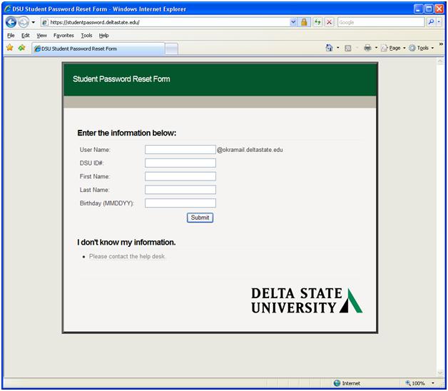Image resolution: width=448 pixels, height=391 pixels.
Task: Click the magnifier search button
Action: pos(431,22)
